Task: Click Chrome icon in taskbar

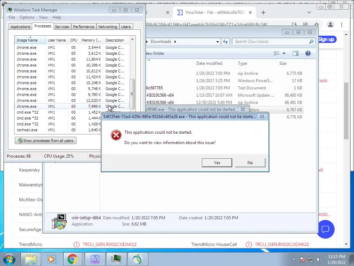Action: coord(72,259)
